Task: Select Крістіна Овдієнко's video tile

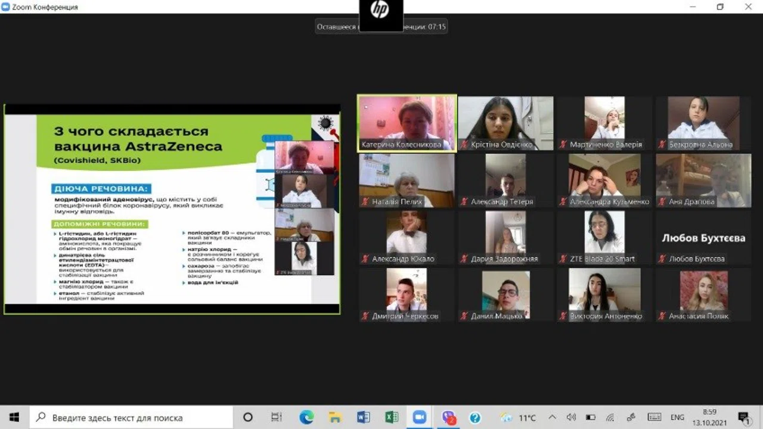Action: (x=505, y=123)
